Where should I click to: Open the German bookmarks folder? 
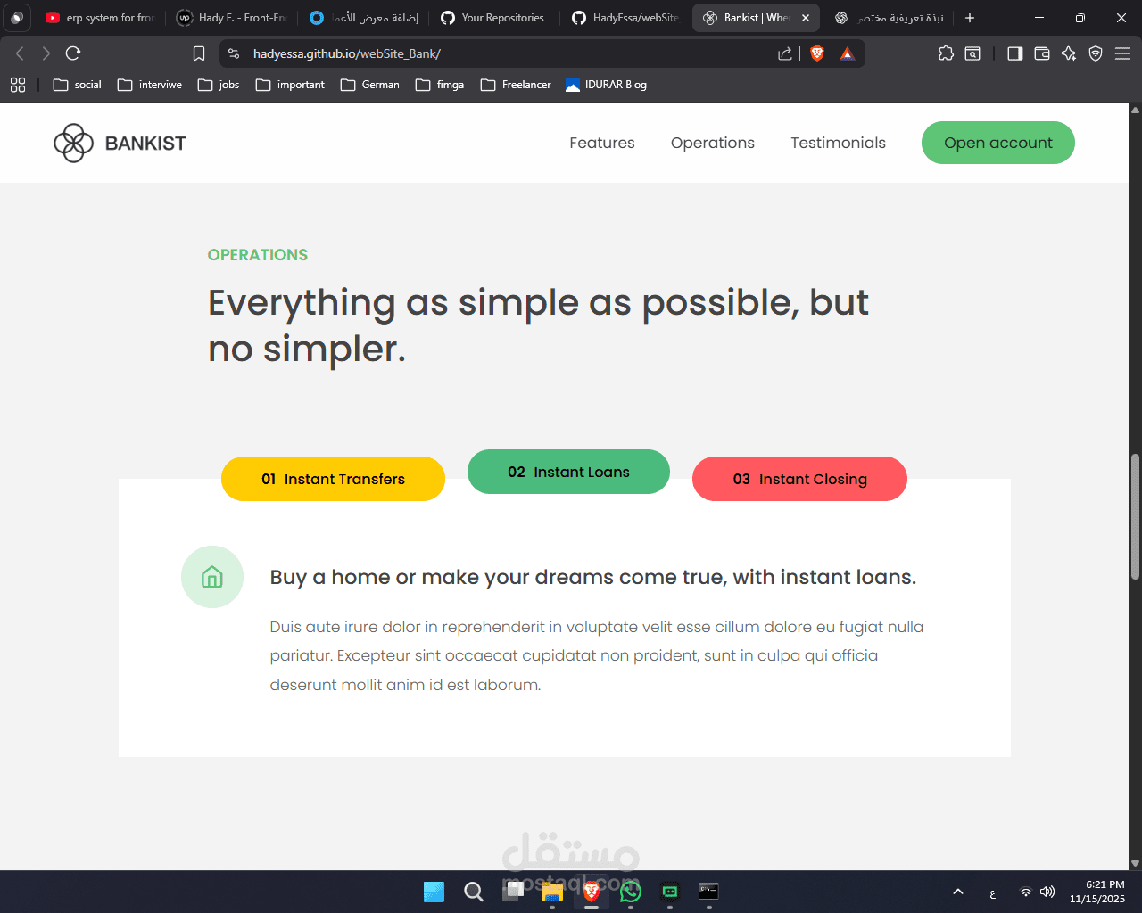pyautogui.click(x=370, y=85)
